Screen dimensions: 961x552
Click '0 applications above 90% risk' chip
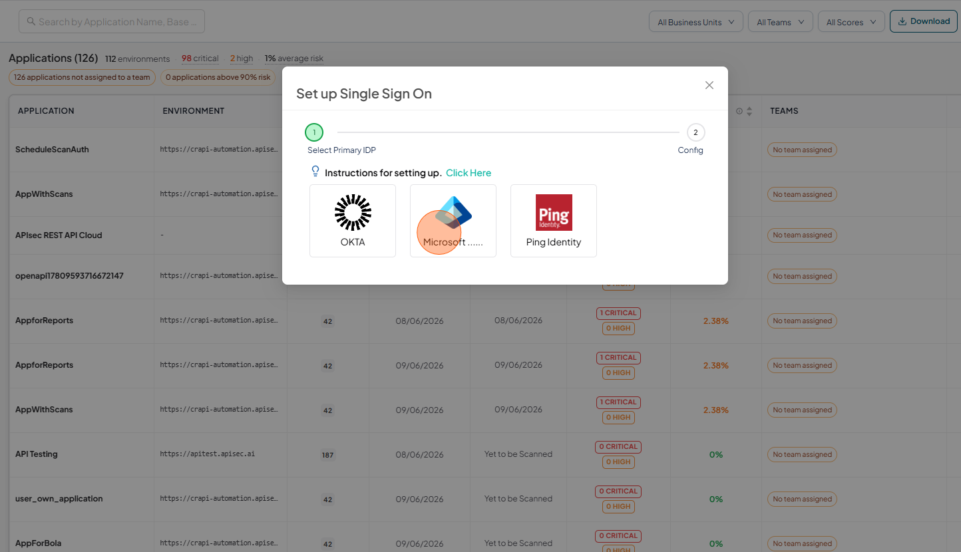218,77
